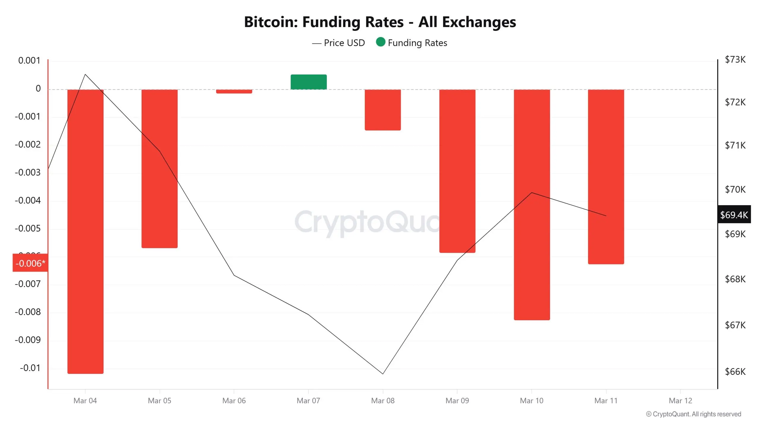Screen dimensions: 760x427
Task: Click the $73K right-axis price label
Action: [x=735, y=60]
